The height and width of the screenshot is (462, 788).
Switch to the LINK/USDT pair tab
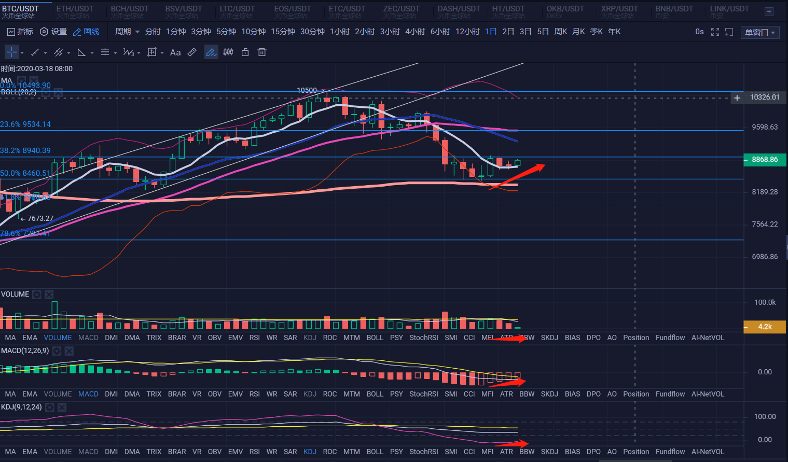pos(729,11)
